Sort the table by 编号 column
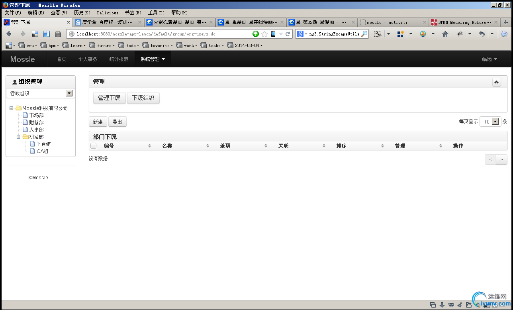This screenshot has height=310, width=513. 127,146
